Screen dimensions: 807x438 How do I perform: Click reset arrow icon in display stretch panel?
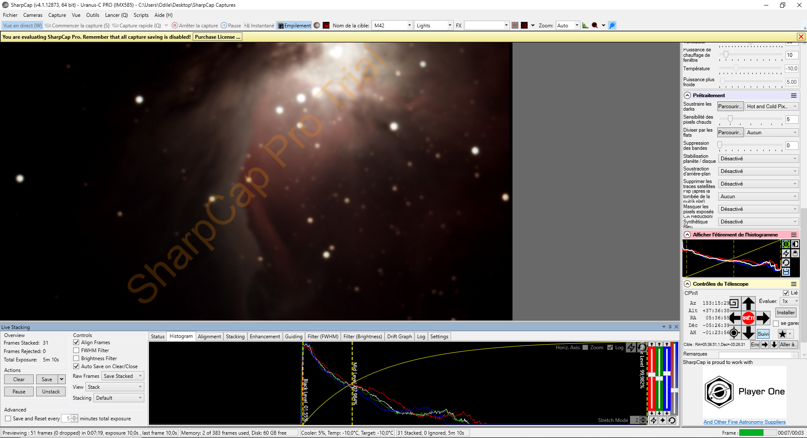pyautogui.click(x=786, y=263)
